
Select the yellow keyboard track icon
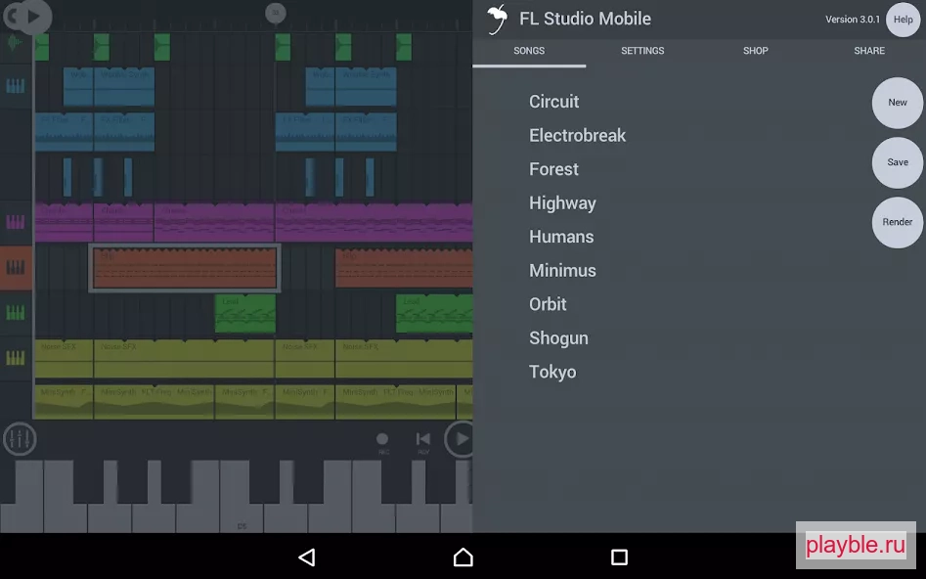[x=16, y=358]
